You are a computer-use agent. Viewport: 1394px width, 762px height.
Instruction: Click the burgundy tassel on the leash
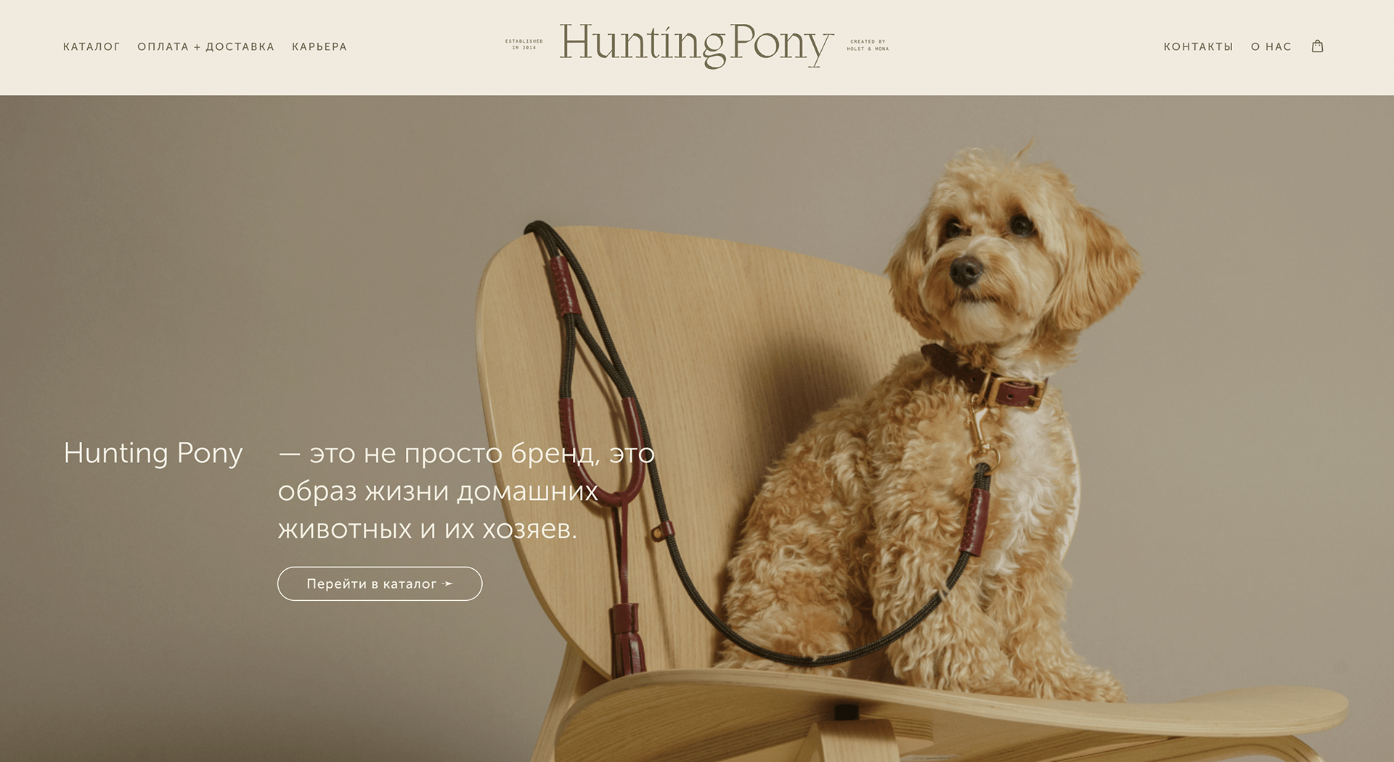(x=627, y=639)
